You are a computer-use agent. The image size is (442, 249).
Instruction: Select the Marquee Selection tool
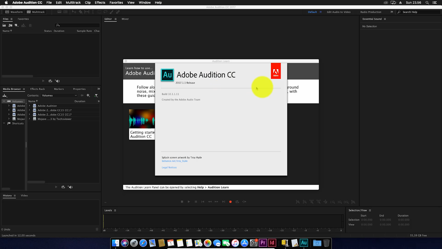click(x=99, y=12)
